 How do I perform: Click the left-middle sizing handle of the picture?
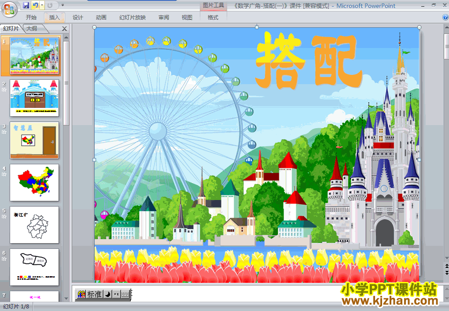tap(94, 160)
